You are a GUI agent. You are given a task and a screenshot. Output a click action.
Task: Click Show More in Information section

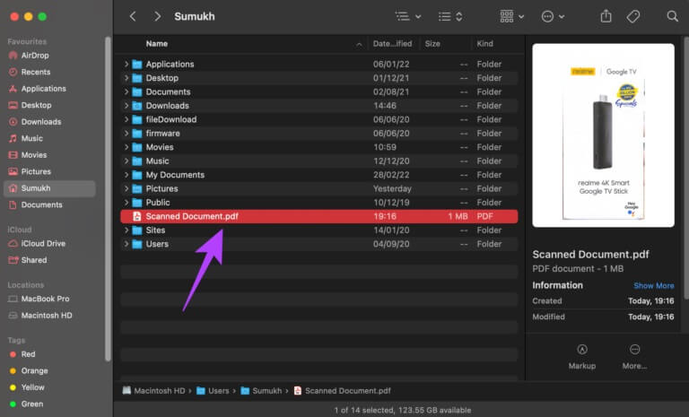click(653, 285)
